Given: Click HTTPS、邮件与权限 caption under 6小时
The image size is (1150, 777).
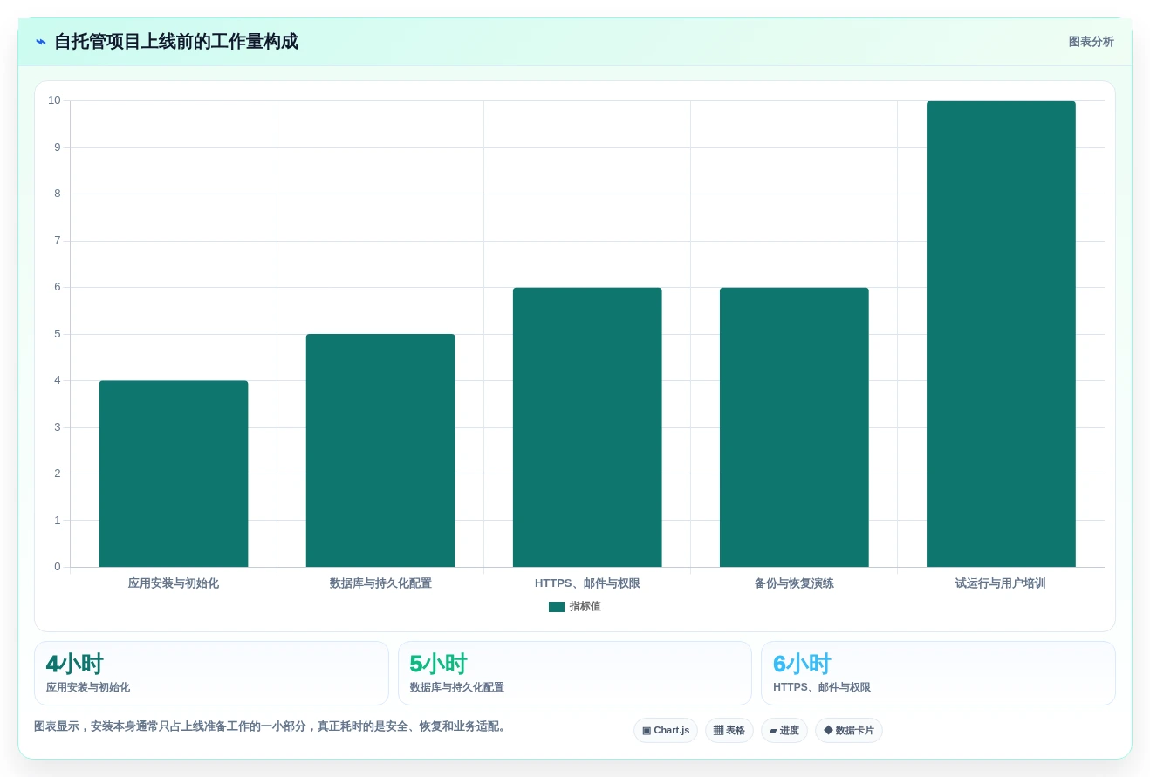Looking at the screenshot, I should [x=822, y=687].
